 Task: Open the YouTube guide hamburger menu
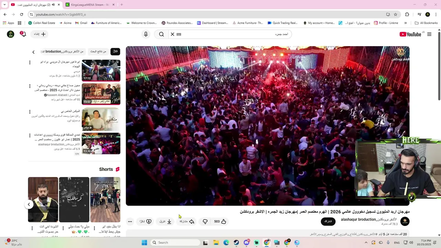tap(429, 34)
